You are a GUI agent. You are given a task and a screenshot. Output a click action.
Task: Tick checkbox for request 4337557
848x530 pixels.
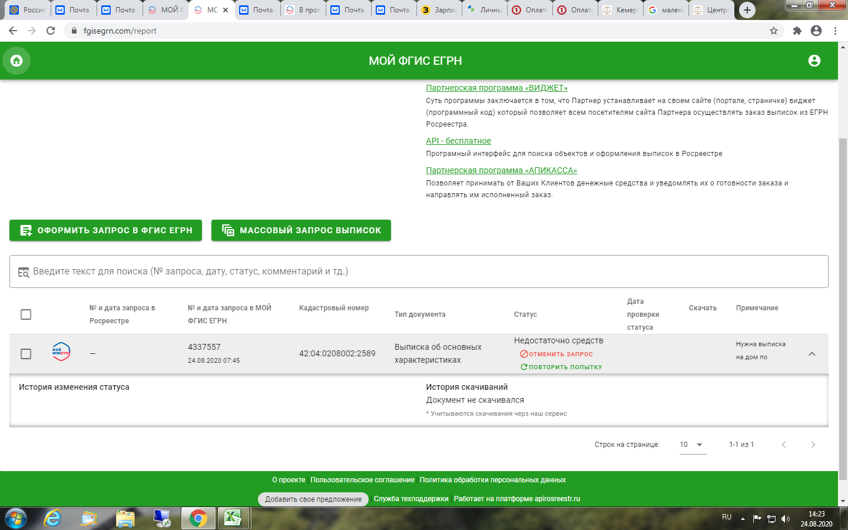pyautogui.click(x=26, y=354)
